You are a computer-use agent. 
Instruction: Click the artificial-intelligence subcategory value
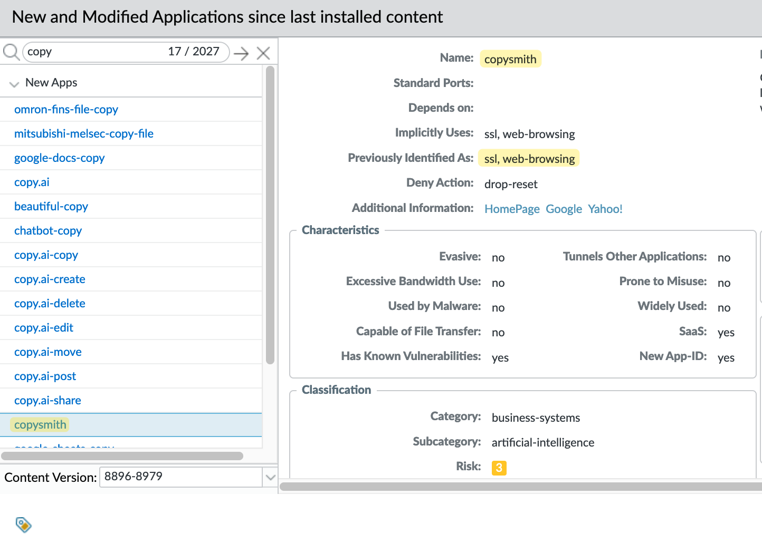tap(543, 442)
